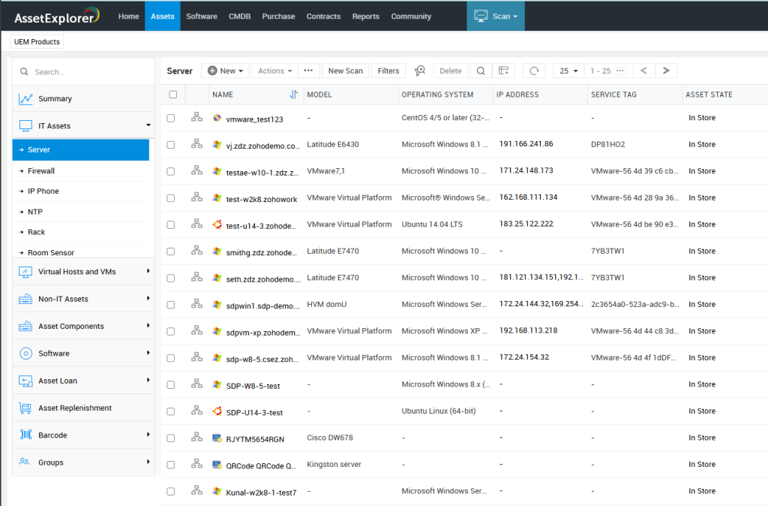Click the network icon for vmware_test123

197,117
